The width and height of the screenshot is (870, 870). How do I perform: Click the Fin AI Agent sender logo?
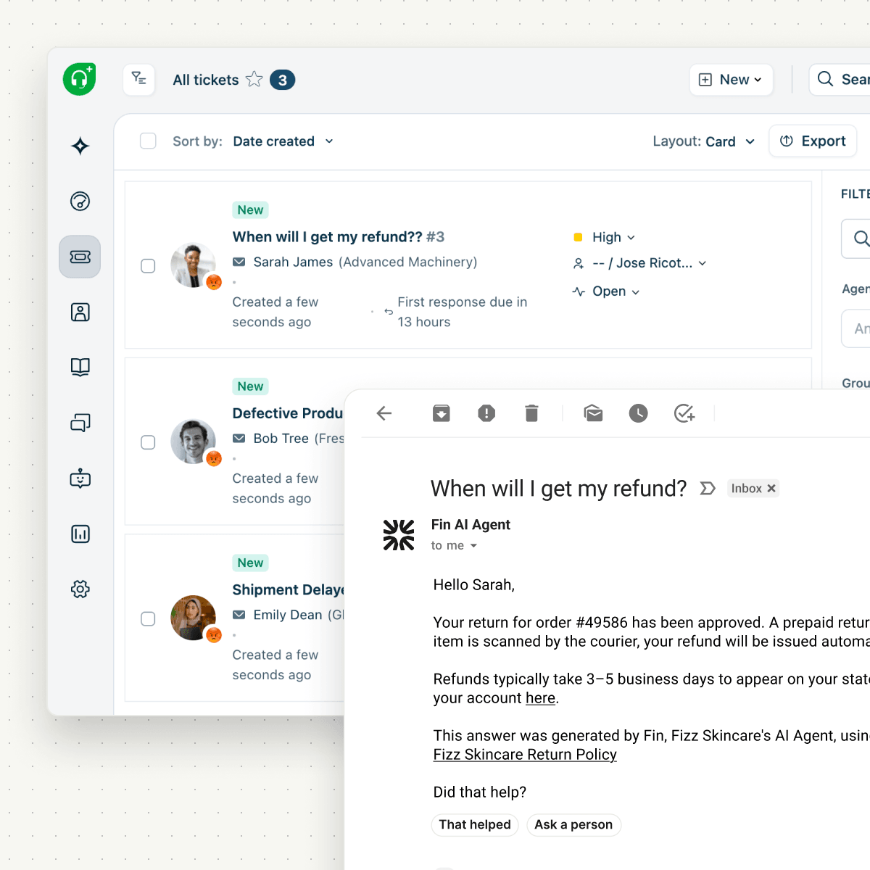399,535
